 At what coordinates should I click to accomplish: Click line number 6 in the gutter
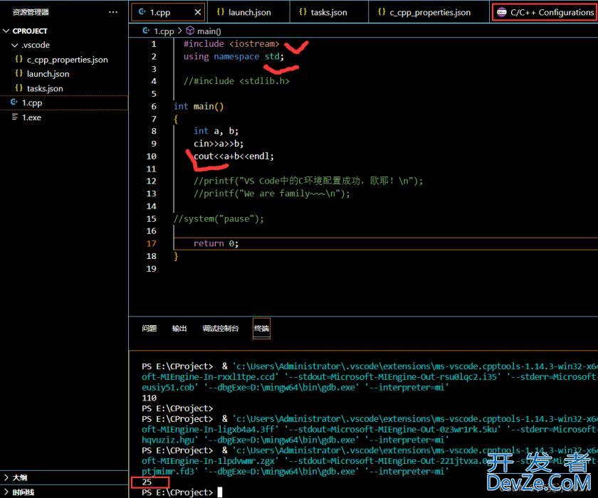(x=154, y=107)
